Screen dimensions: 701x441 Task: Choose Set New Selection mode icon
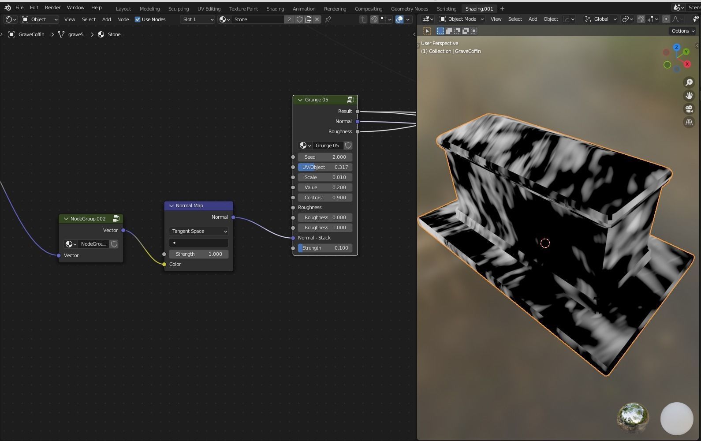440,31
